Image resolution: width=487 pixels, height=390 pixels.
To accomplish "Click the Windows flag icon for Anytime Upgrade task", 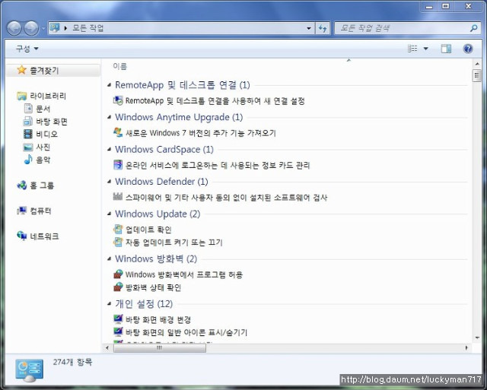I will (x=118, y=132).
